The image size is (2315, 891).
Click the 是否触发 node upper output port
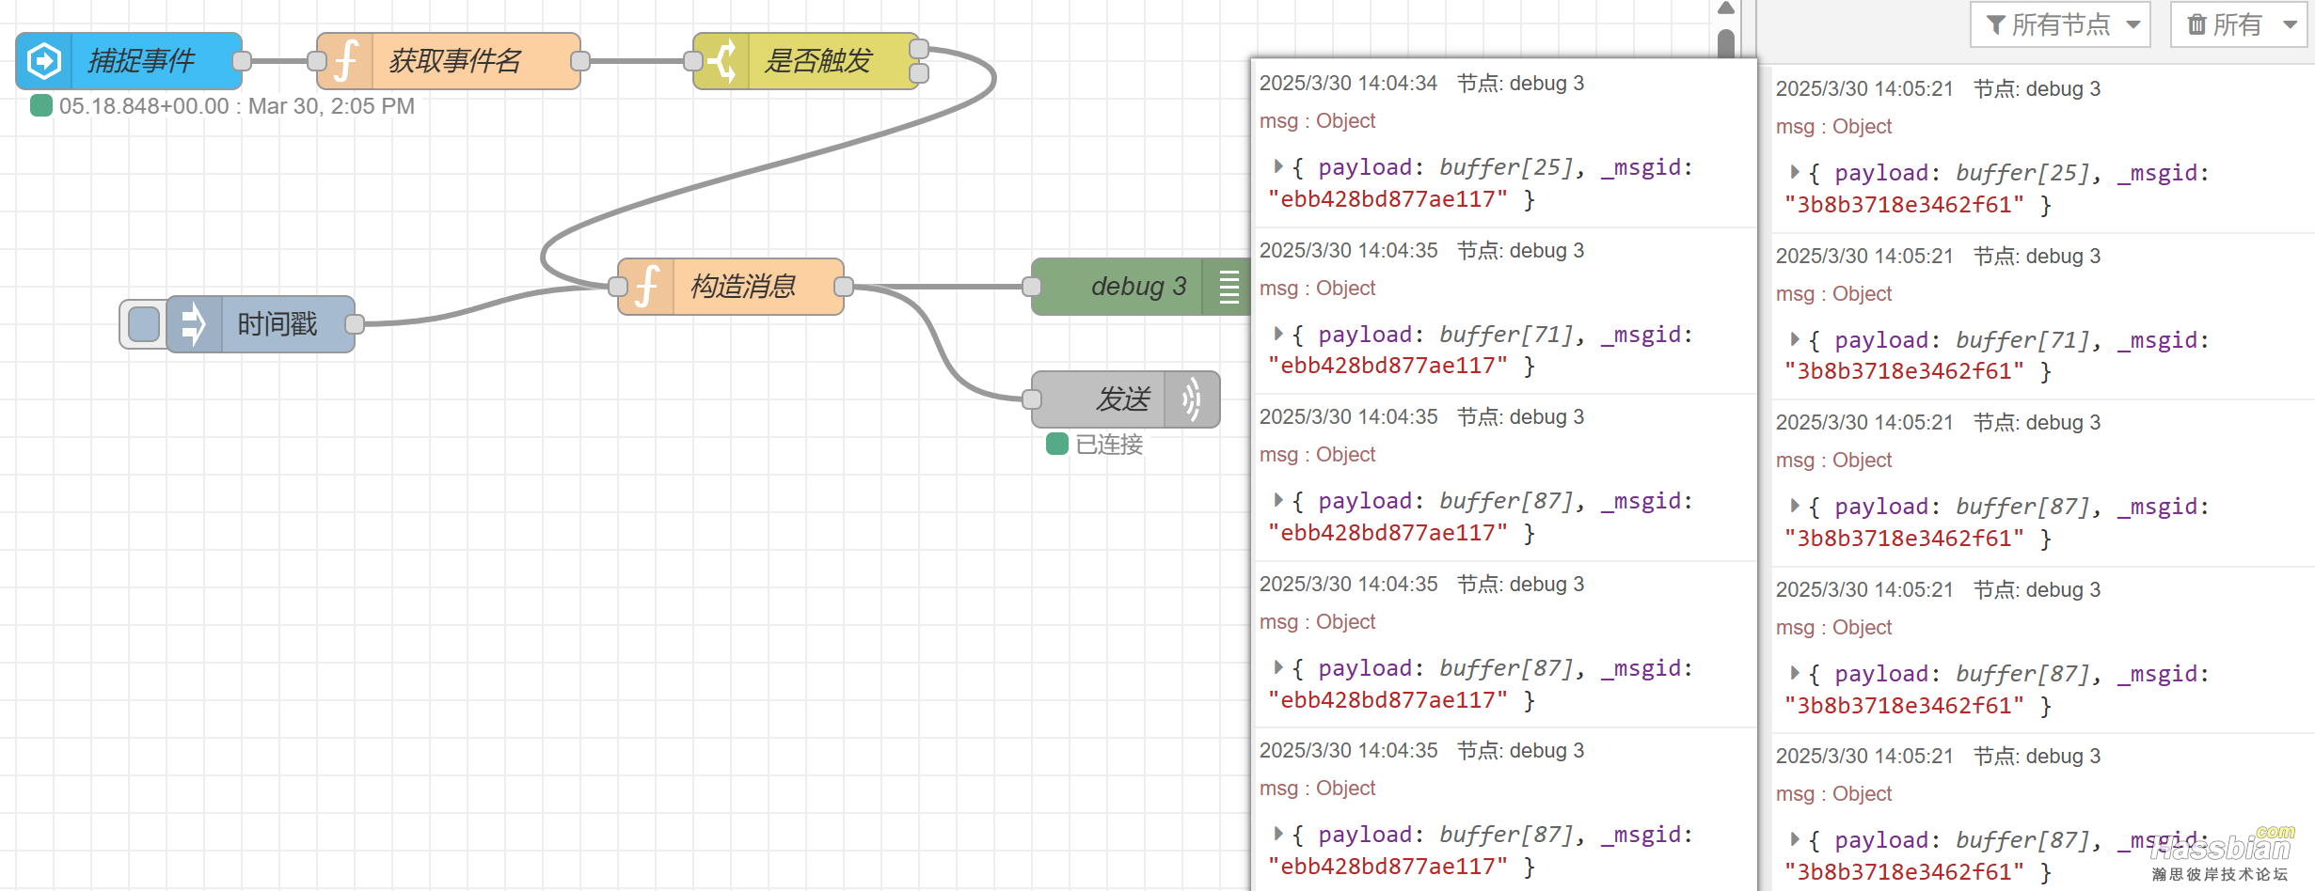(919, 49)
